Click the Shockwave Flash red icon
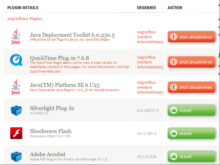Screen dimensions: 220x165 (16, 133)
